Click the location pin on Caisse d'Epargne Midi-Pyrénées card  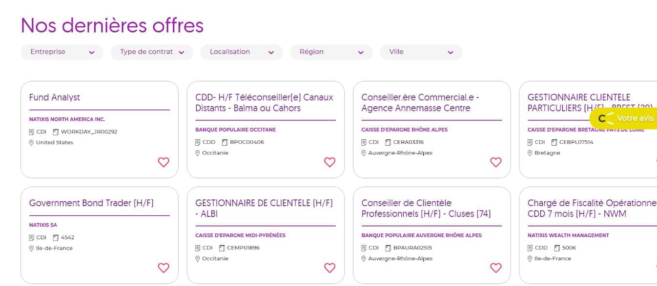point(198,259)
